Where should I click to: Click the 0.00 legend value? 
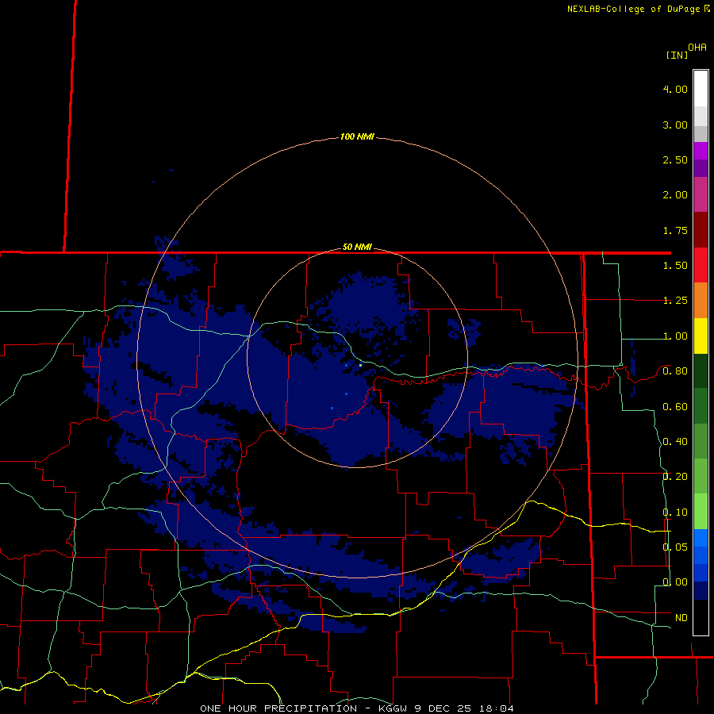(675, 582)
